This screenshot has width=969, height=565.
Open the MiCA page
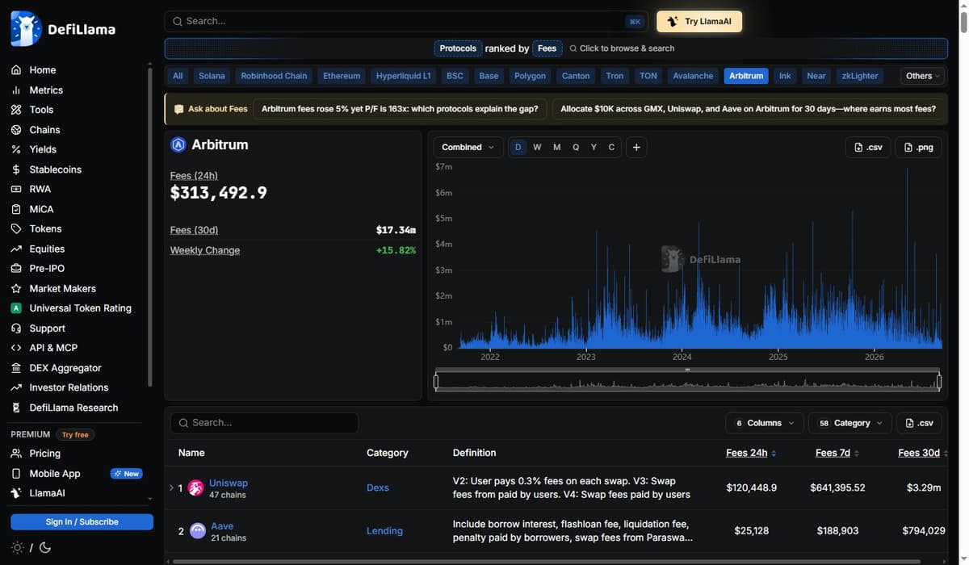click(x=41, y=209)
